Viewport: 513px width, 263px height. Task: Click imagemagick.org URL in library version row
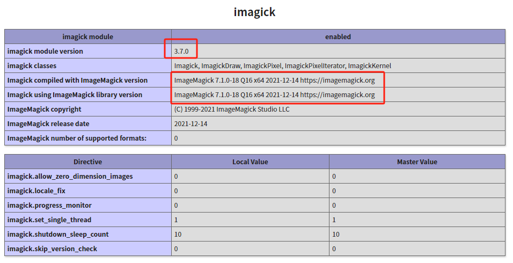coord(337,95)
